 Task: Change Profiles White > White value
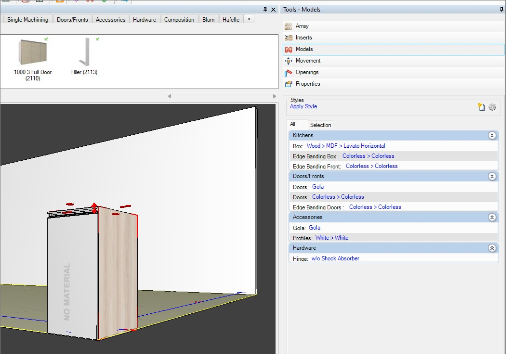click(x=332, y=238)
